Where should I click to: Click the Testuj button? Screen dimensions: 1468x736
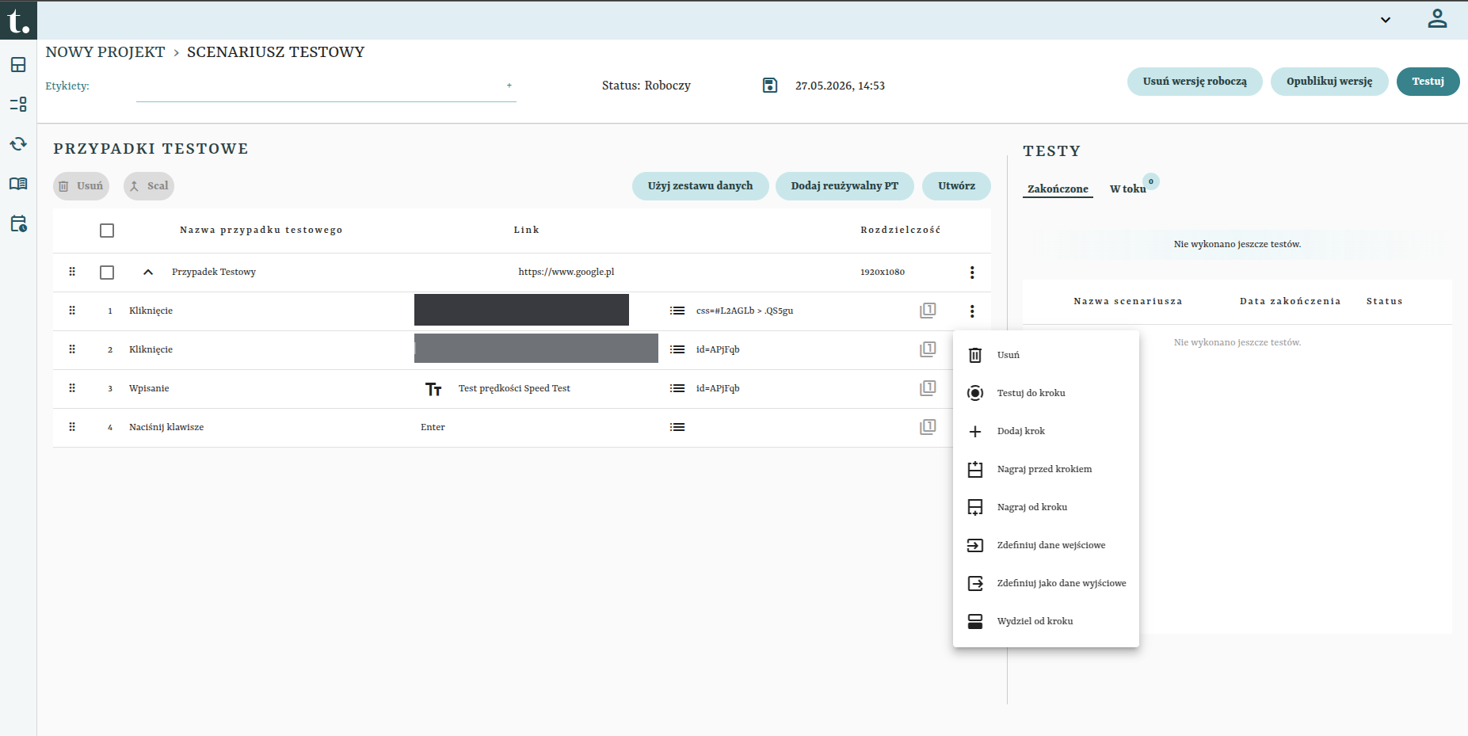click(x=1428, y=82)
